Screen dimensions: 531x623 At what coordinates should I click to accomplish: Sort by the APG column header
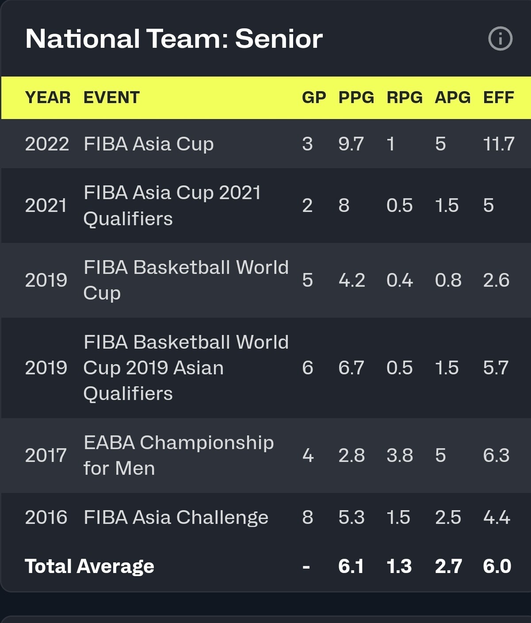453,97
